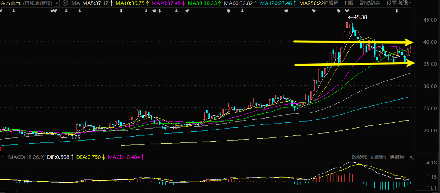Screen dimensions: 440x193
Task: Click the white MA5:37.12 legend
Action: (x=98, y=3)
